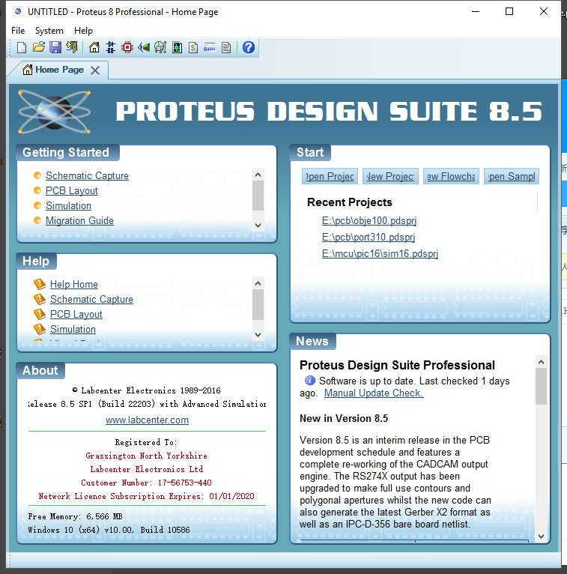
Task: Visit the www.labcenter.com link
Action: [x=147, y=420]
